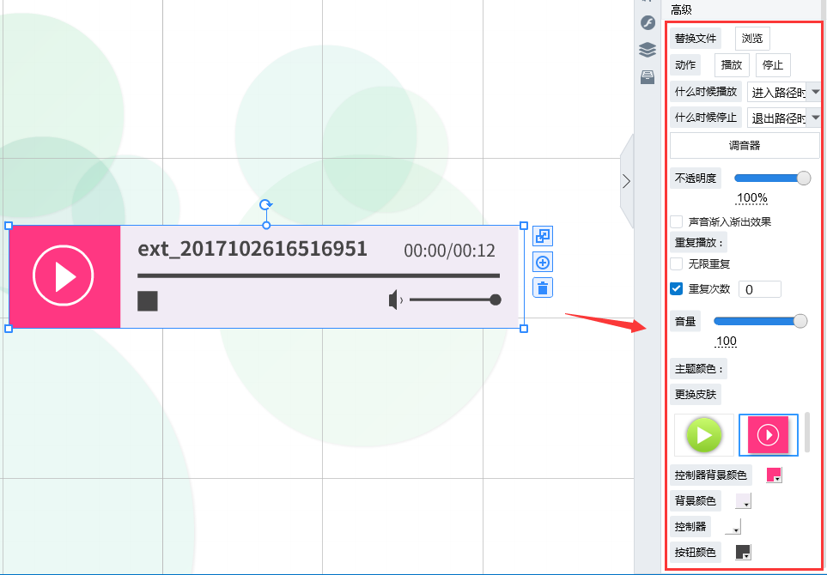Collapse the right panel with arrow handle
Image resolution: width=827 pixels, height=575 pixels.
coord(626,181)
